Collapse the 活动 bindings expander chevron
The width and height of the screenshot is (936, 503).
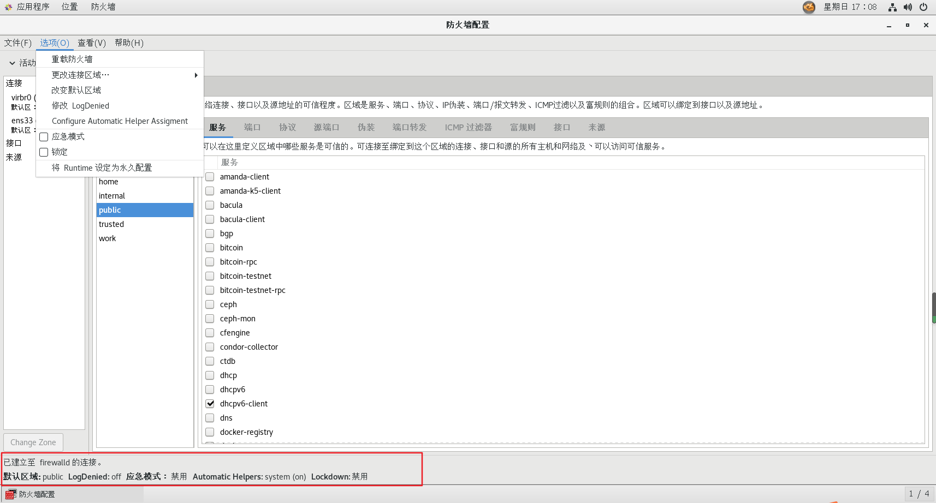[12, 63]
